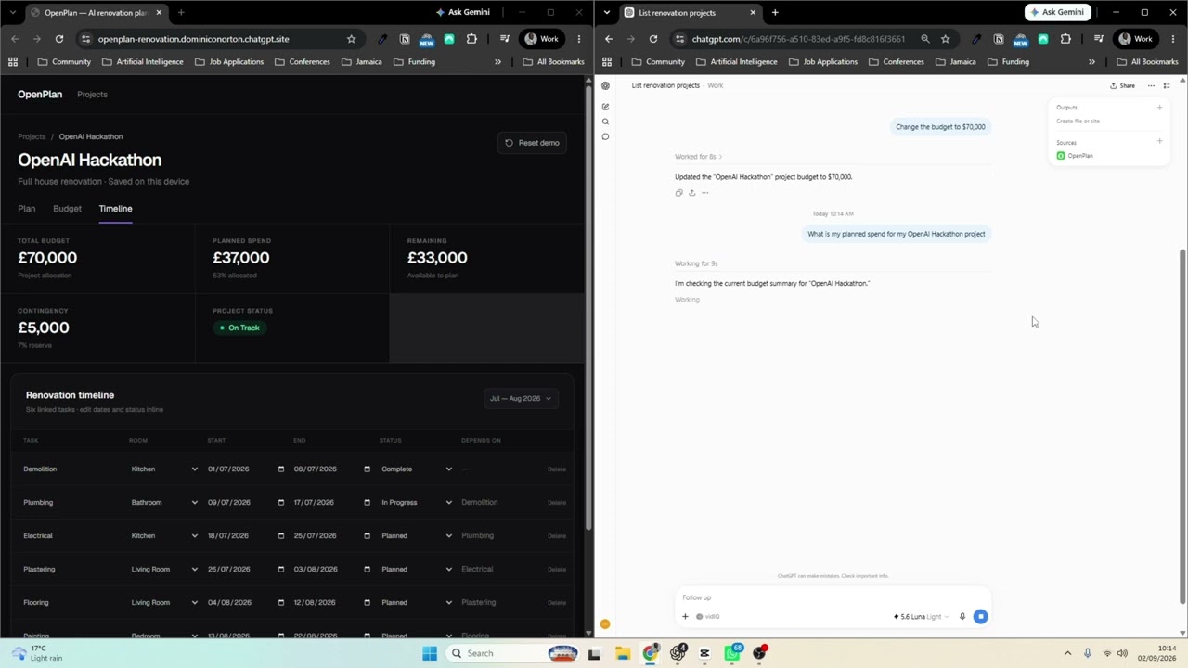Share the response using the upload icon
This screenshot has height=668, width=1188.
[691, 193]
